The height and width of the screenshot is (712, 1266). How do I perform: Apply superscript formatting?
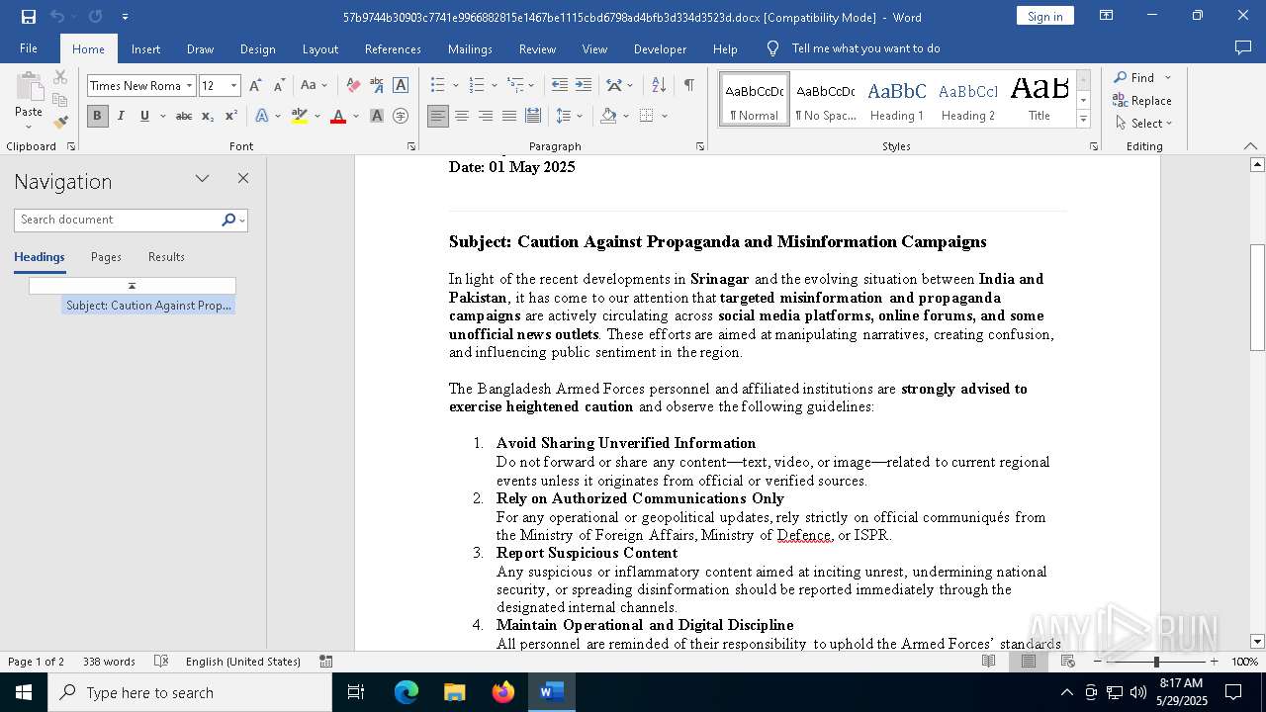point(230,116)
